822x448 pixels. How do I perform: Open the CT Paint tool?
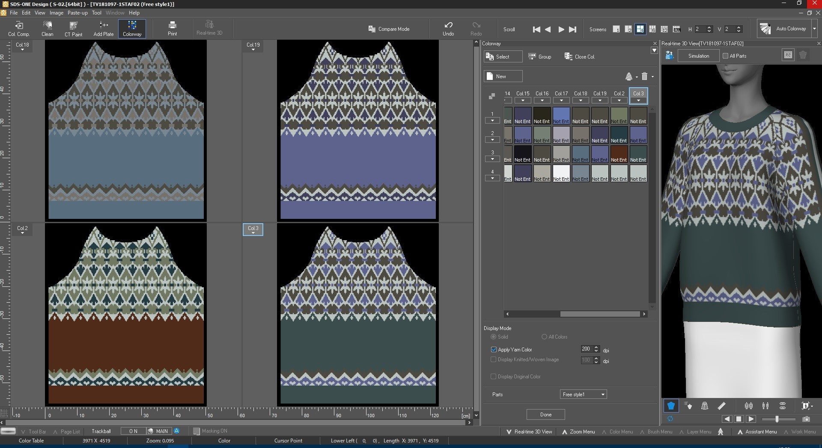tap(73, 28)
